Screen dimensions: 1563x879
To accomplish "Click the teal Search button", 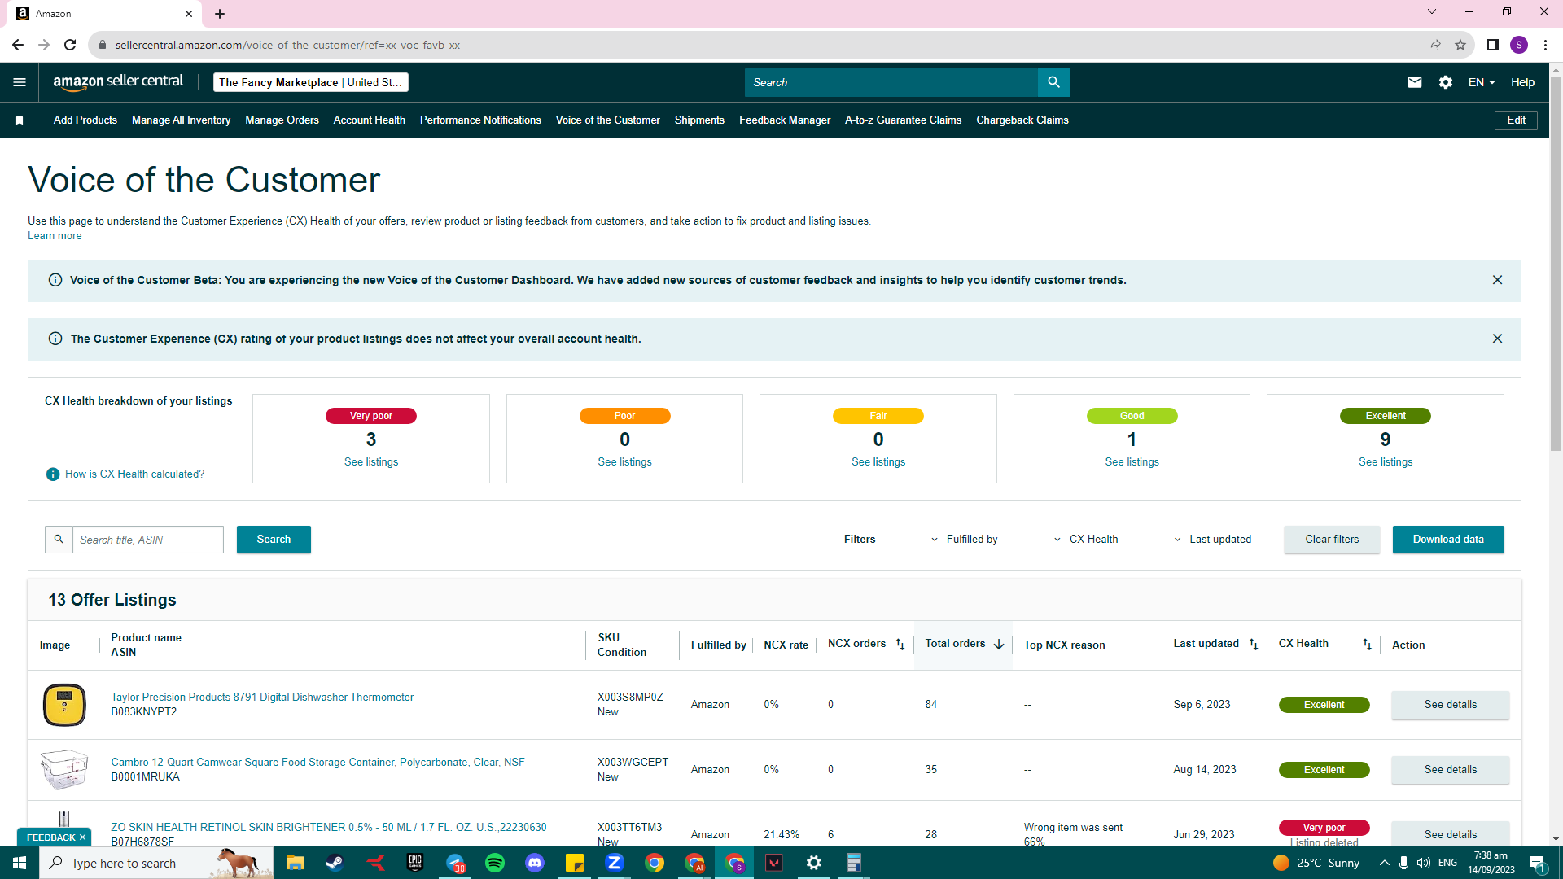I will tap(274, 540).
